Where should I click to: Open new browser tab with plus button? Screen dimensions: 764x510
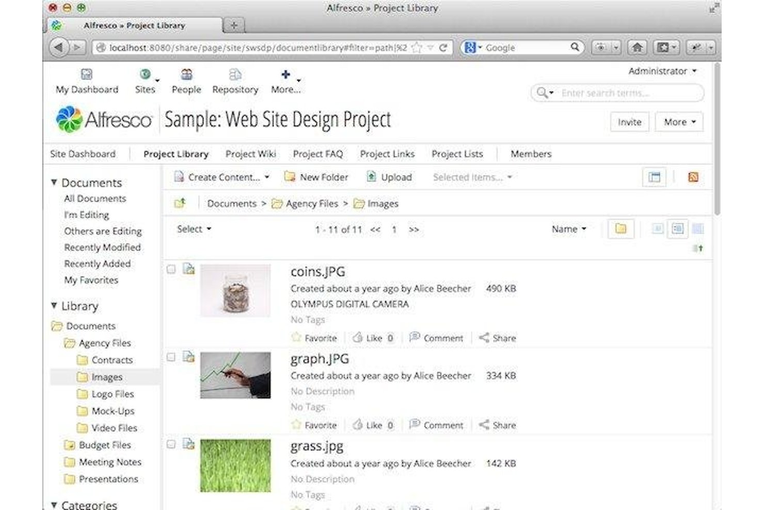click(234, 25)
